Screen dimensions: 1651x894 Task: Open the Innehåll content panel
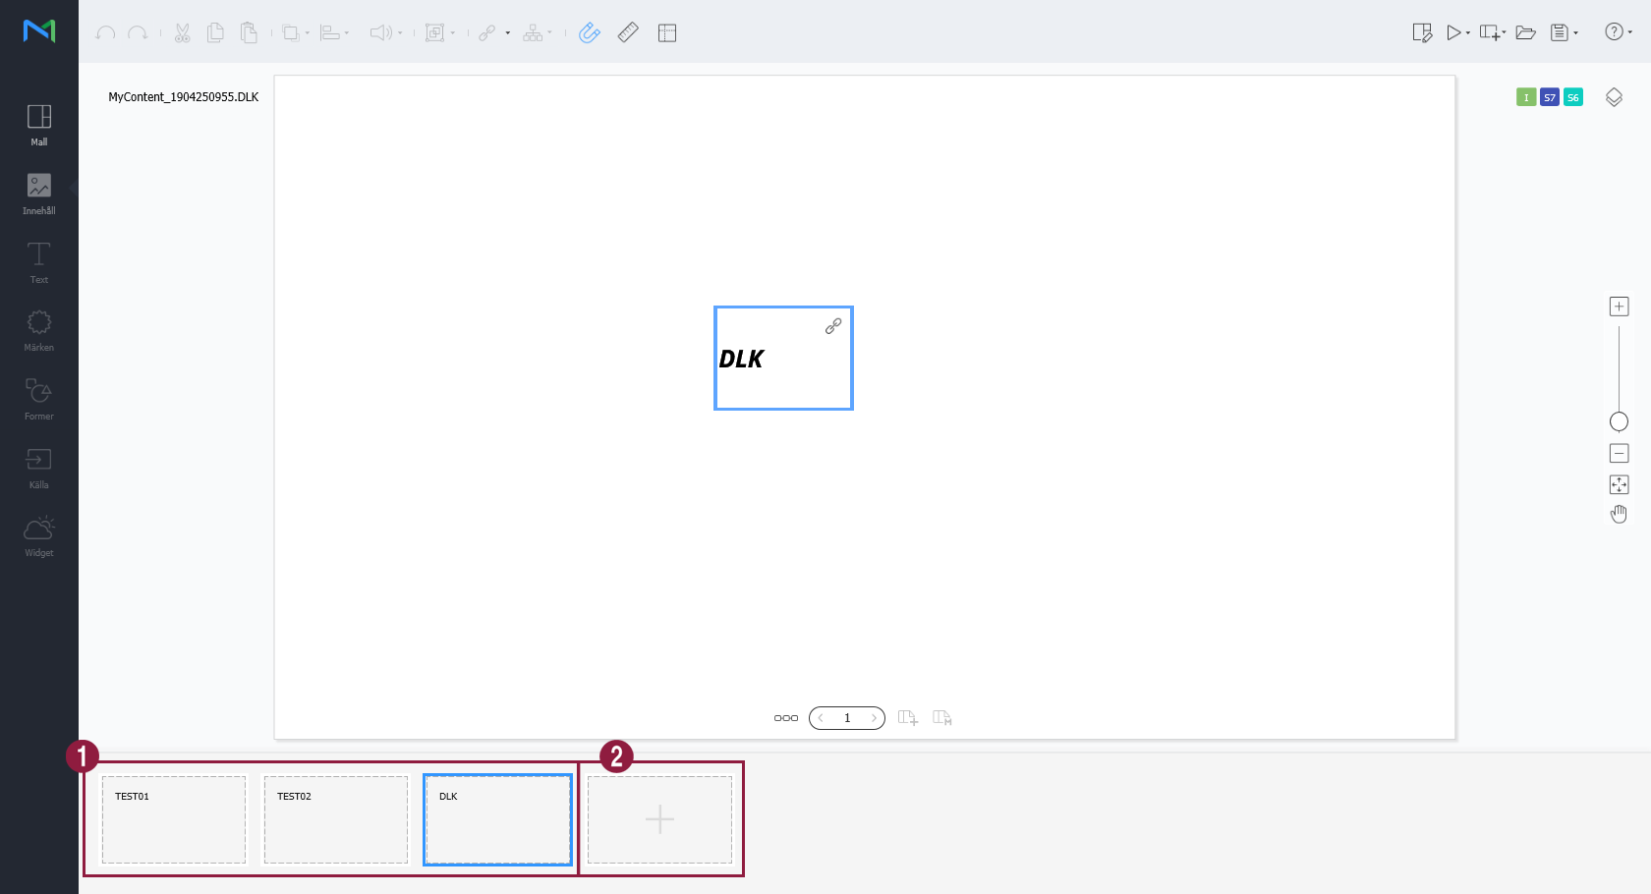pyautogui.click(x=39, y=194)
